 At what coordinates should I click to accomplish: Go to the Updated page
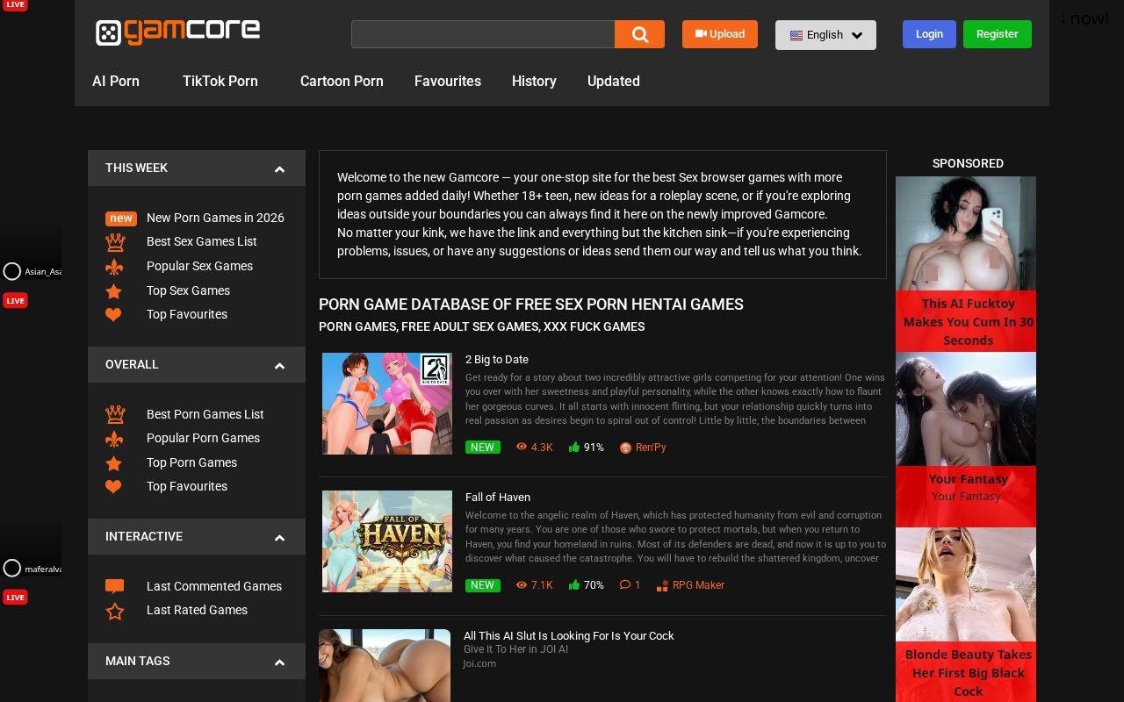point(614,81)
